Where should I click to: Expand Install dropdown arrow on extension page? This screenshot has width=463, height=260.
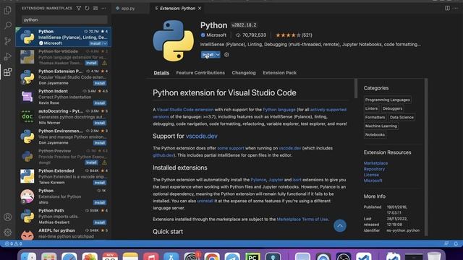click(218, 55)
